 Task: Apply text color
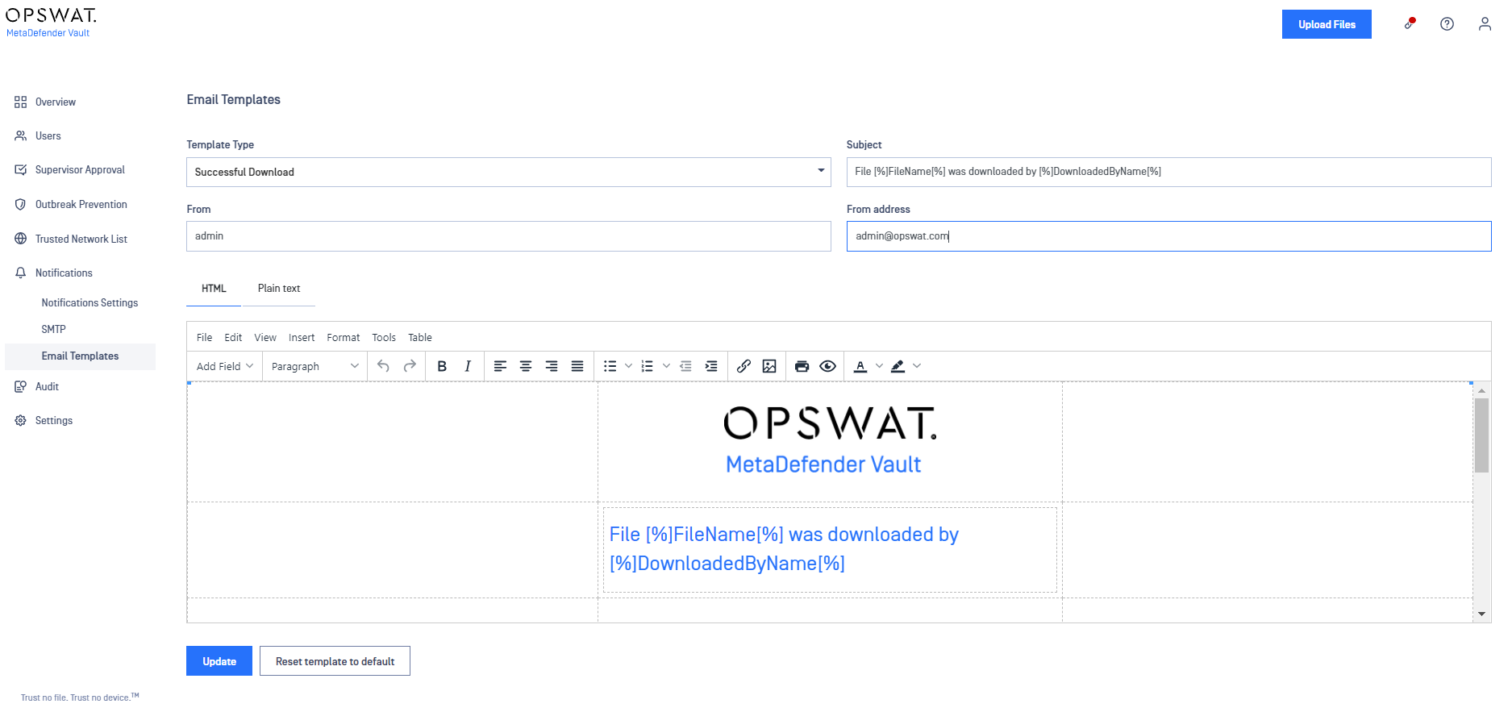pos(860,366)
